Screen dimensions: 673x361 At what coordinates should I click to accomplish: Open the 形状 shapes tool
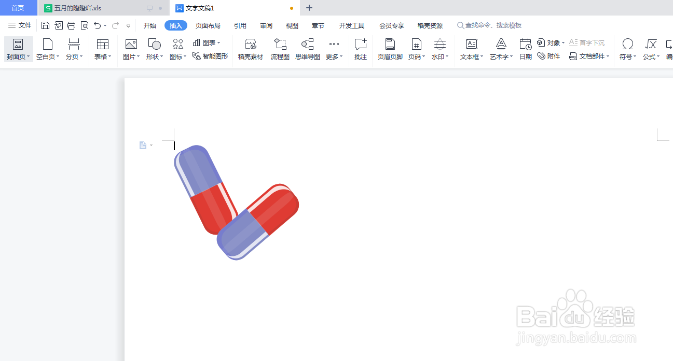coord(154,49)
